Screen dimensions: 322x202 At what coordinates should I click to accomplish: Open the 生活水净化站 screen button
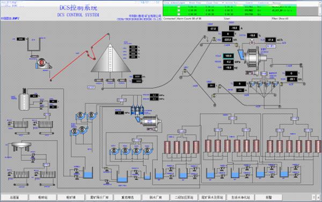click(x=240, y=198)
